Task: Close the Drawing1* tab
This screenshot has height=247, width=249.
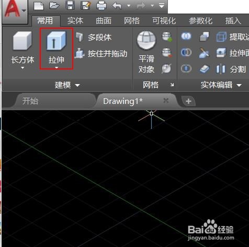Action: click(166, 100)
